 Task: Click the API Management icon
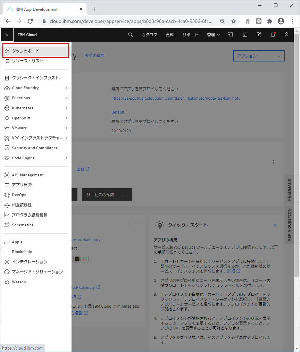(x=7, y=175)
